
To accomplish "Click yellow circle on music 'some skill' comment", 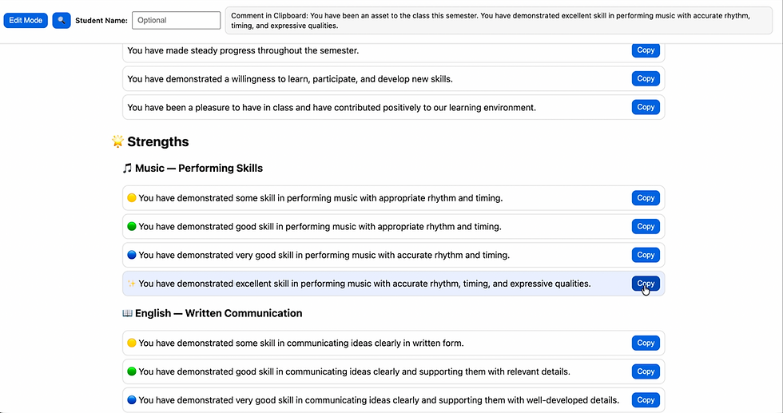I will click(132, 198).
